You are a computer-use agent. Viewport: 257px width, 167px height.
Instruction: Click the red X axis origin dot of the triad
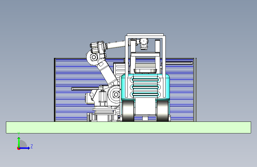pos(18,148)
